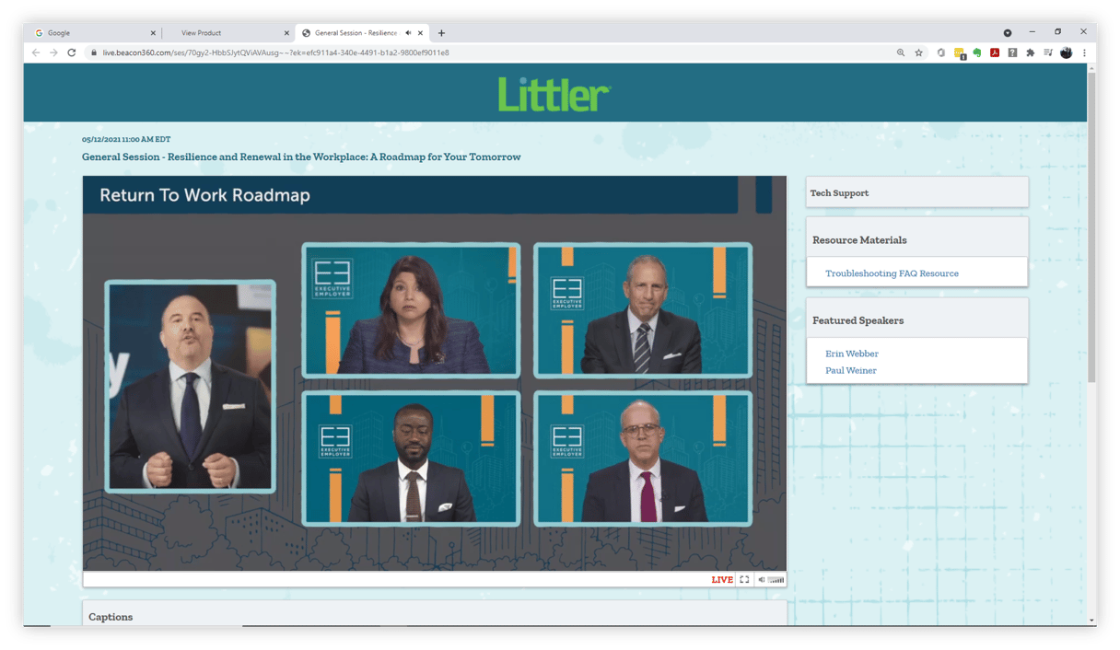Open a new browser tab

[x=441, y=33]
